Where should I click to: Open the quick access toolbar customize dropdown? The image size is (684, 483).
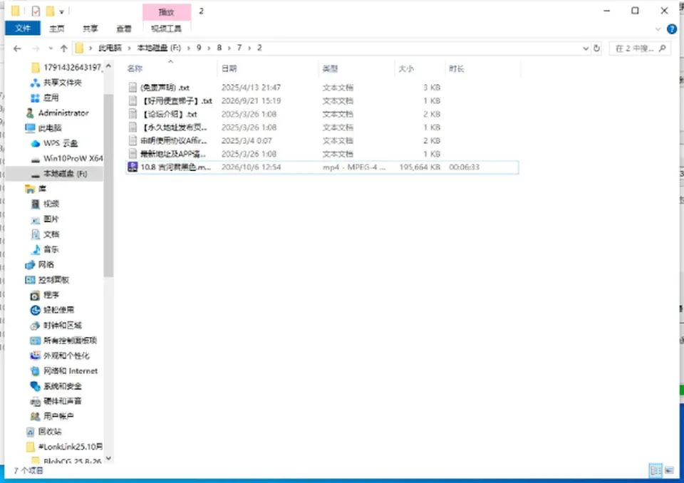pos(61,11)
